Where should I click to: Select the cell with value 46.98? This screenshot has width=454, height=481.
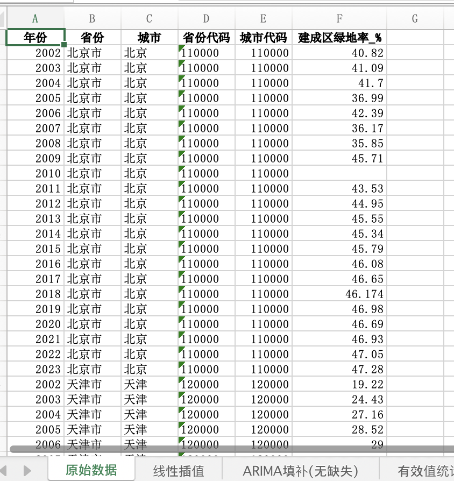coord(339,309)
